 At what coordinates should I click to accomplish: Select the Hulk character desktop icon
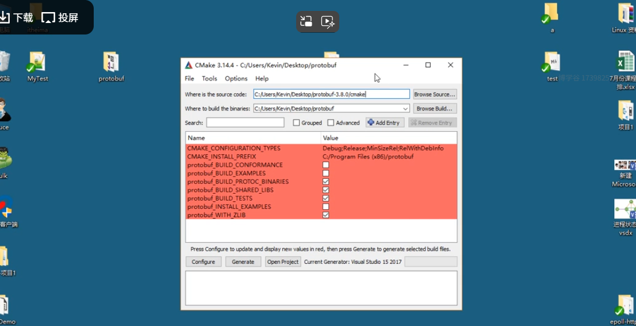click(5, 159)
